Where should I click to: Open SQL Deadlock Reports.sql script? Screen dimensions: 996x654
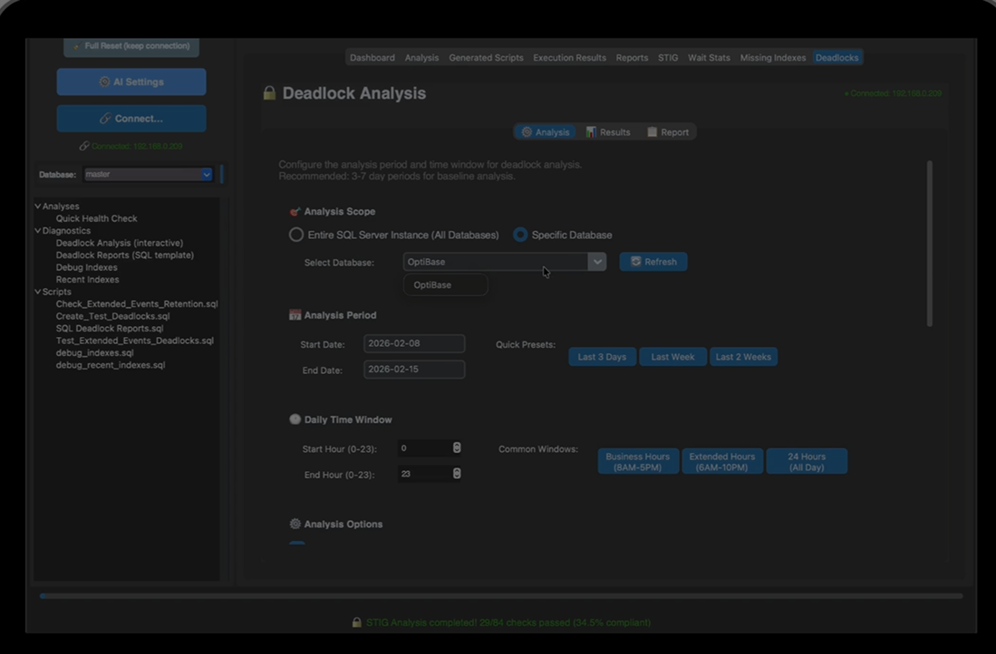click(110, 328)
